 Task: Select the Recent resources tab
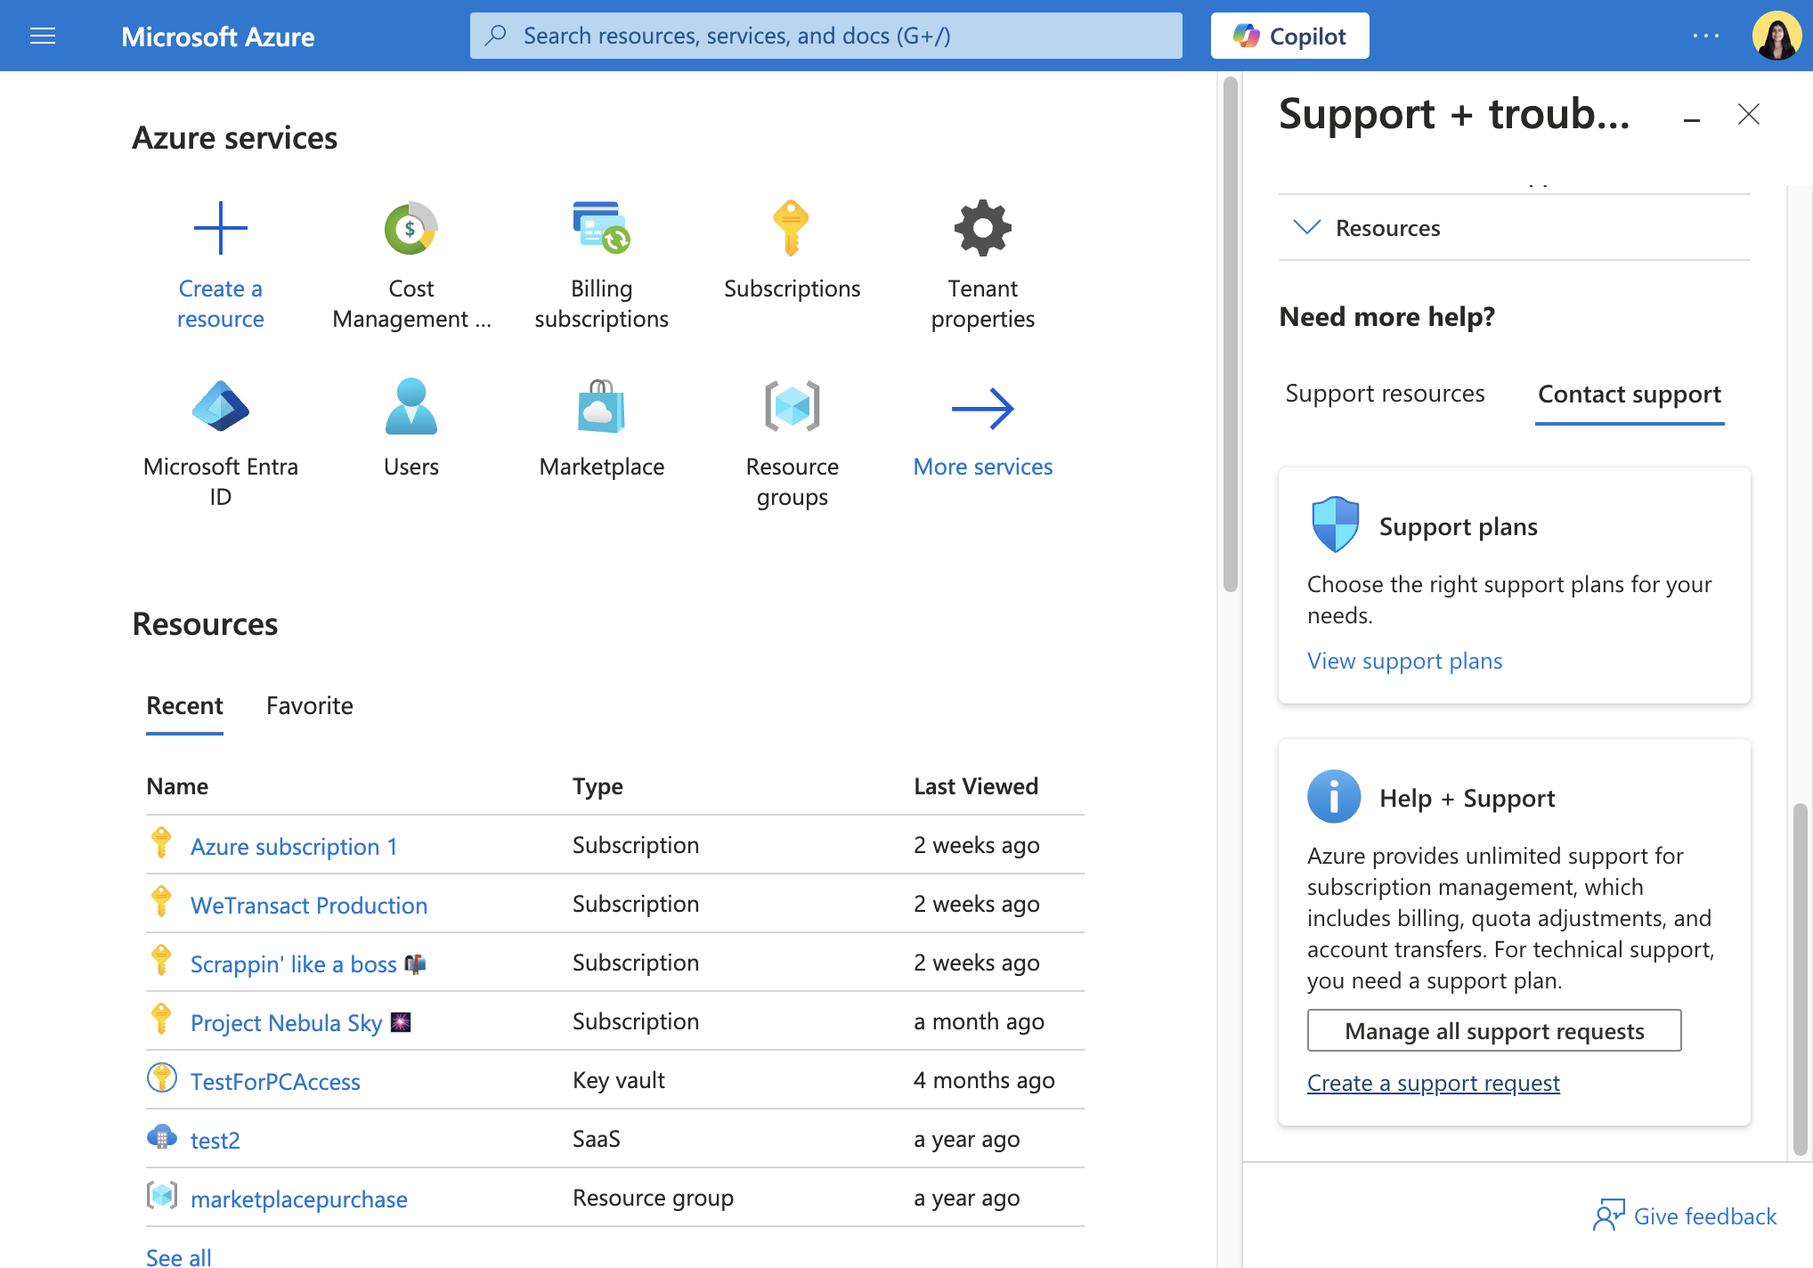point(184,706)
